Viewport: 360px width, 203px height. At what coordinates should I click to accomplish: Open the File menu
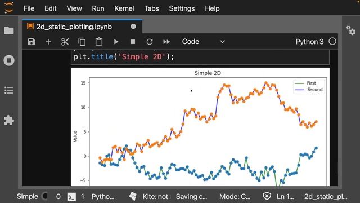pyautogui.click(x=29, y=8)
